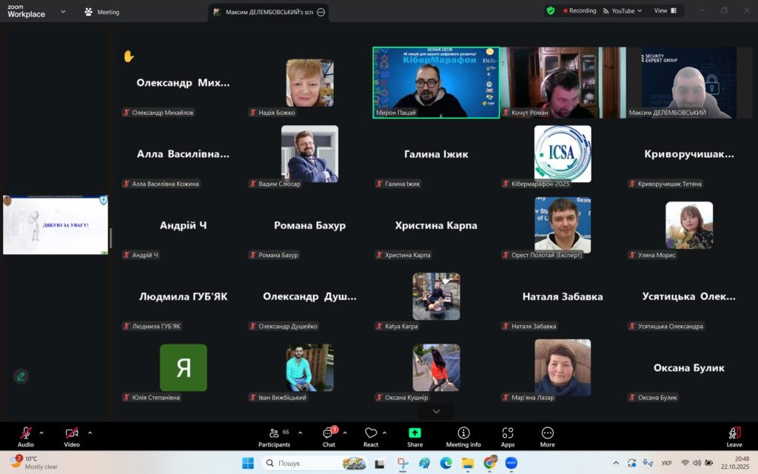Start camera with the Video button
Screen dimensions: 758x474
coord(72,435)
